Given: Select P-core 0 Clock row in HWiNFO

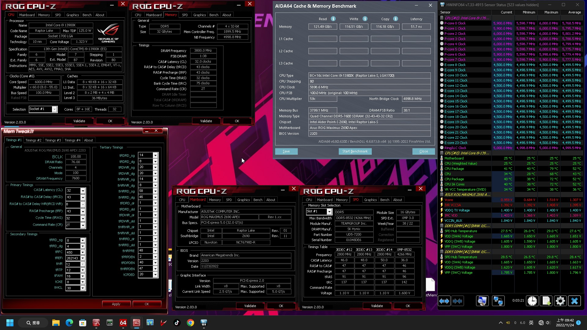Looking at the screenshot, I should click(511, 23).
